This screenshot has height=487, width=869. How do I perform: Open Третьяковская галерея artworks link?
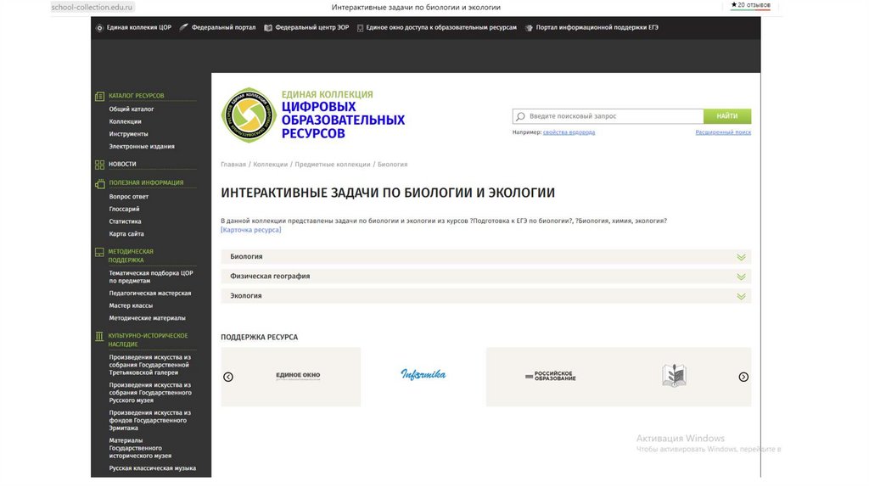[x=149, y=365]
